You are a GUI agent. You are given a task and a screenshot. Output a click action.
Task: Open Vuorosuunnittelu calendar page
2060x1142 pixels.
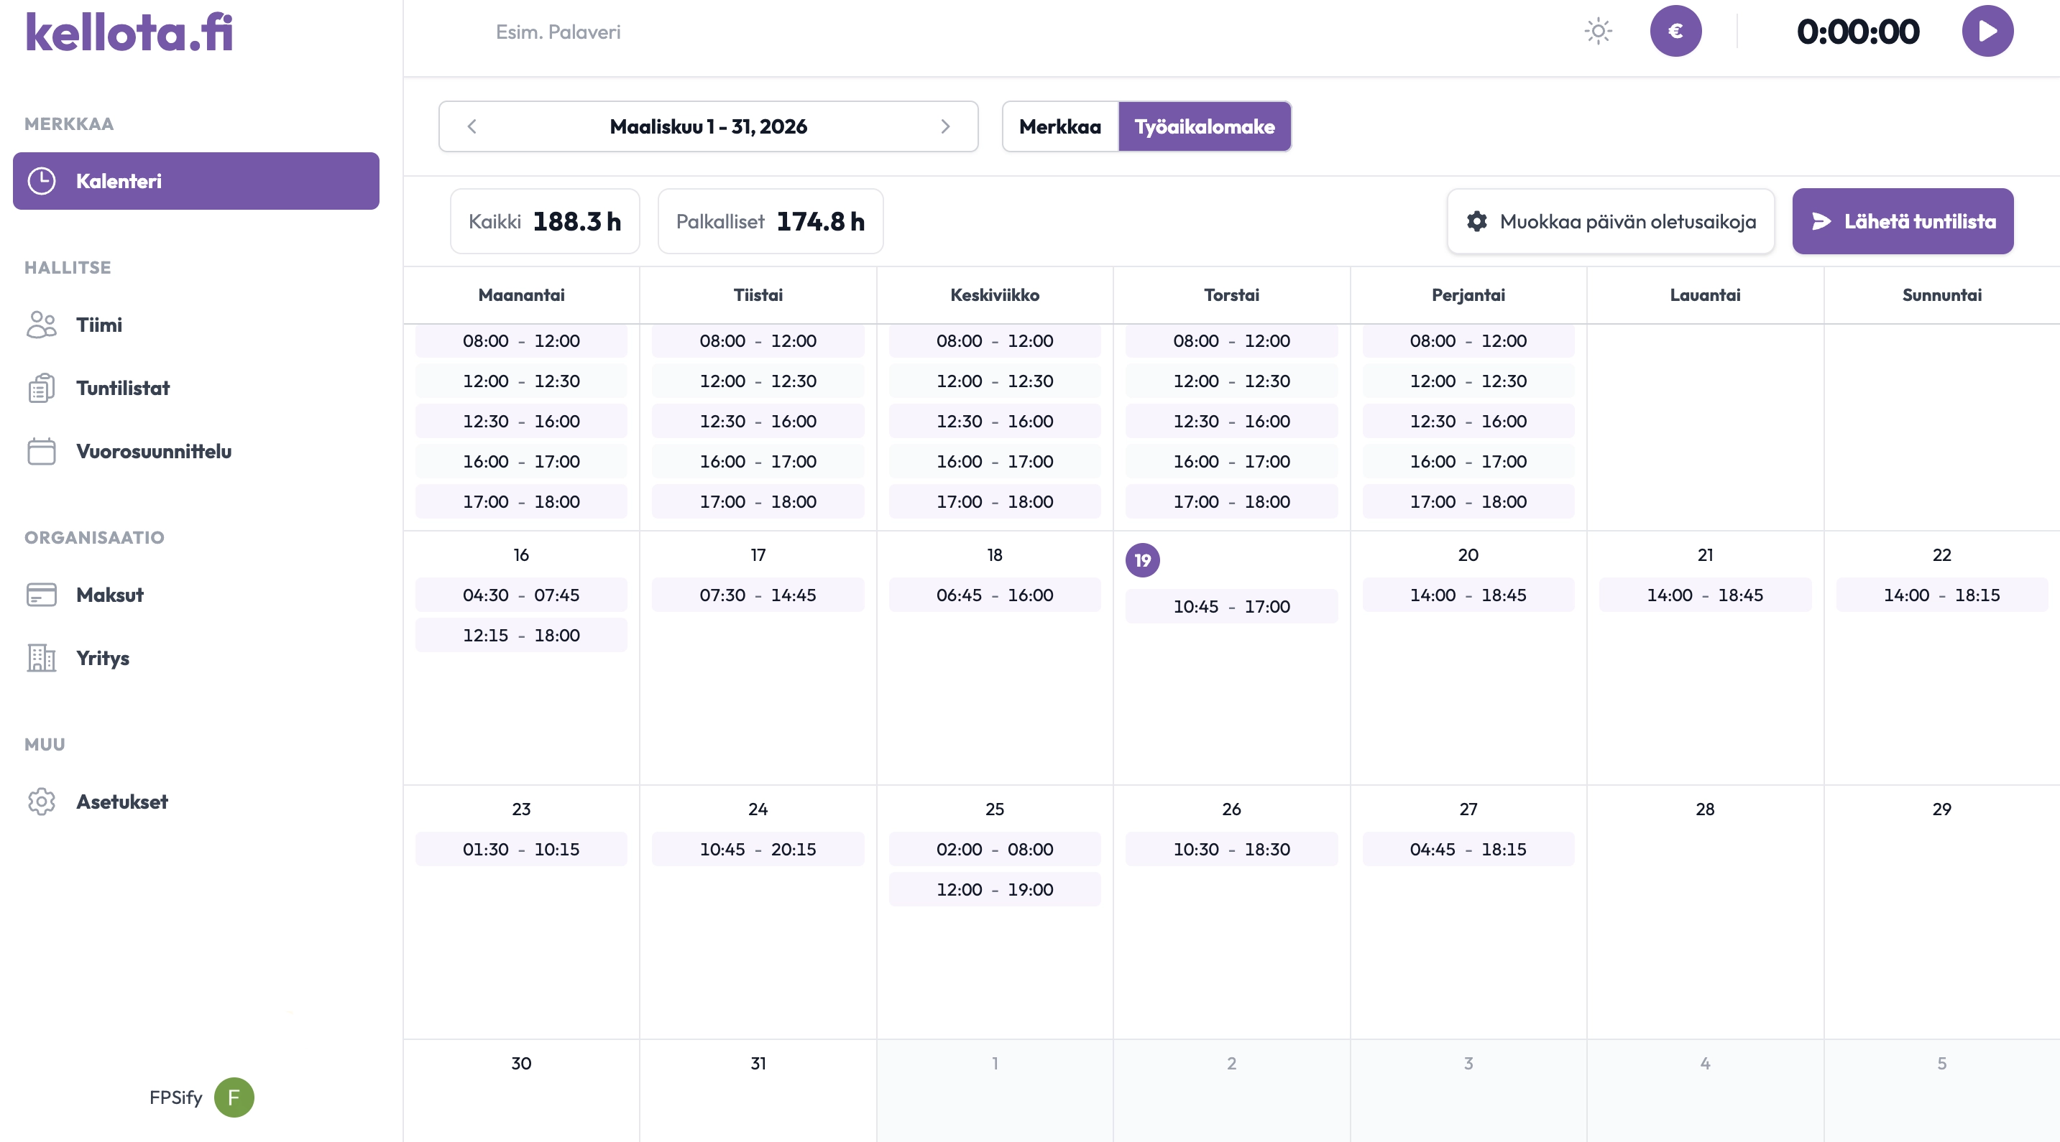[154, 452]
